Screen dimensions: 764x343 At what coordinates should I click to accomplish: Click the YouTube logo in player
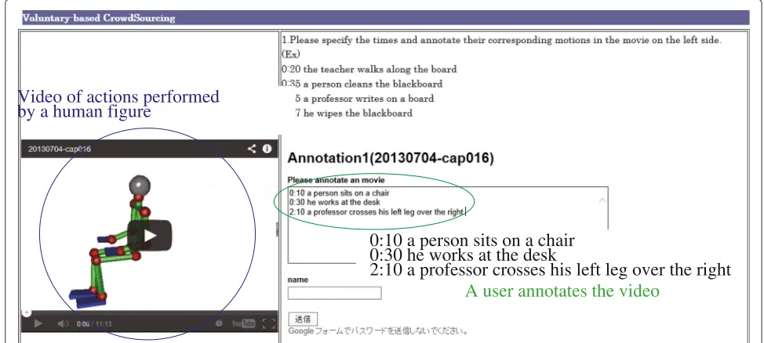coord(243,323)
